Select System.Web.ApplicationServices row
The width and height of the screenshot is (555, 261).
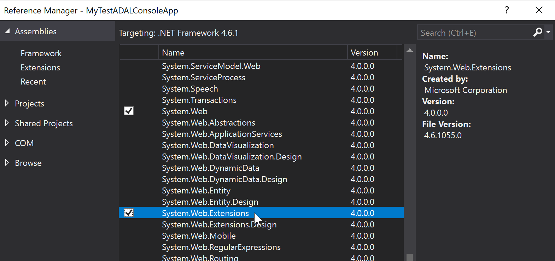point(261,134)
